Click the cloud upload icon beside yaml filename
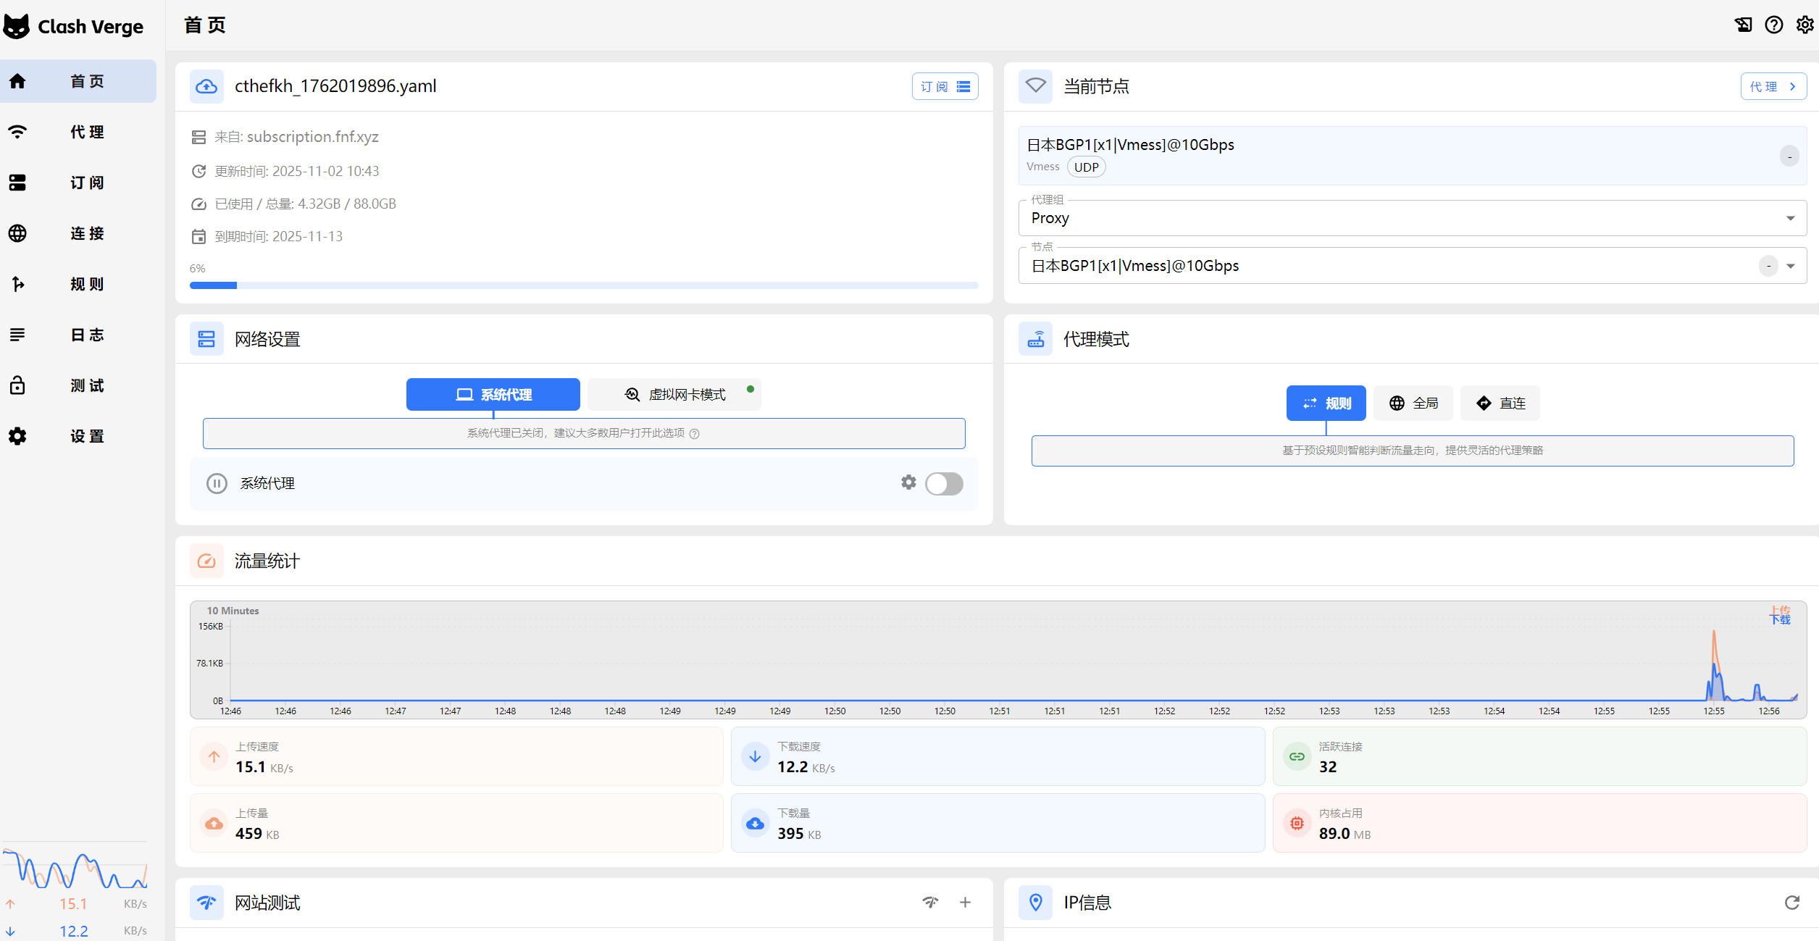This screenshot has height=941, width=1819. [x=206, y=87]
